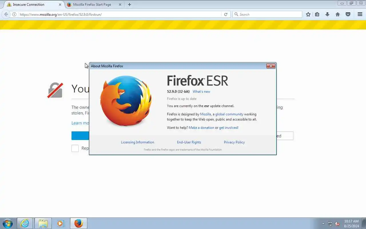Screen dimensions: 366x229
Task: Open the Pocket icon in toolbar
Action: [348, 14]
